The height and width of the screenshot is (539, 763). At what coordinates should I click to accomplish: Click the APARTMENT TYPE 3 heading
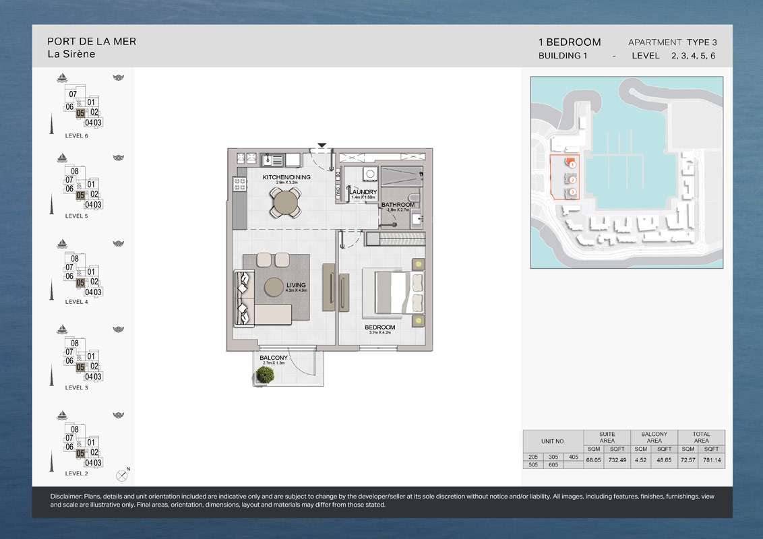672,42
